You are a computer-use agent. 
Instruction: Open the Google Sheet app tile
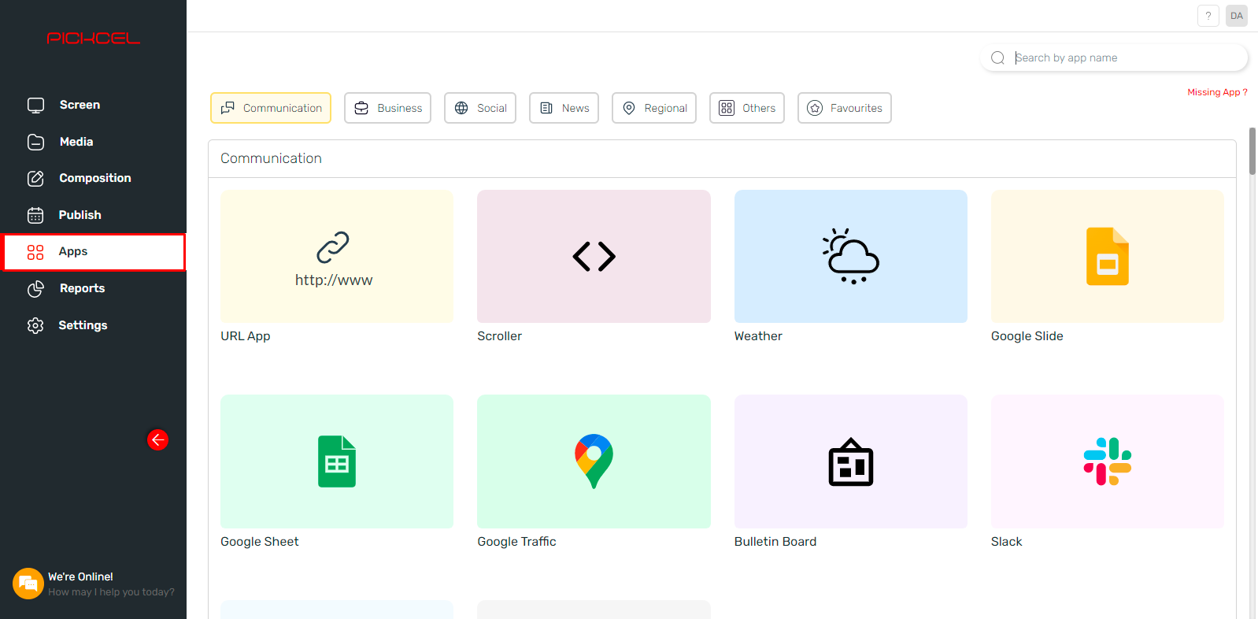[337, 461]
